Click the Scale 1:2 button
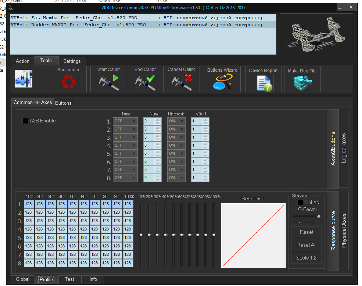The image size is (362, 286). click(307, 258)
